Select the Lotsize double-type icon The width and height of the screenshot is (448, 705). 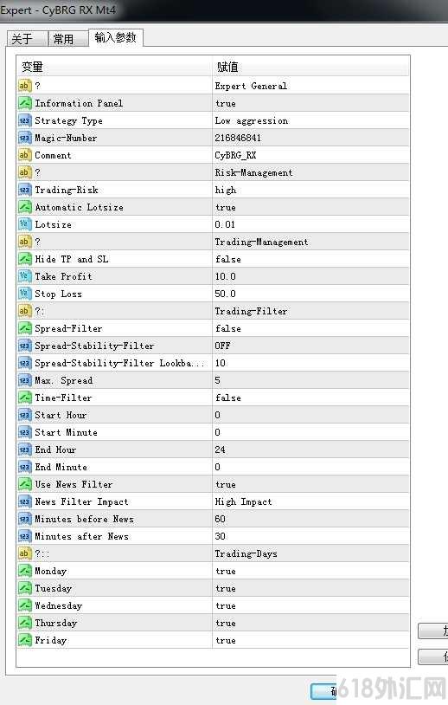pos(25,224)
